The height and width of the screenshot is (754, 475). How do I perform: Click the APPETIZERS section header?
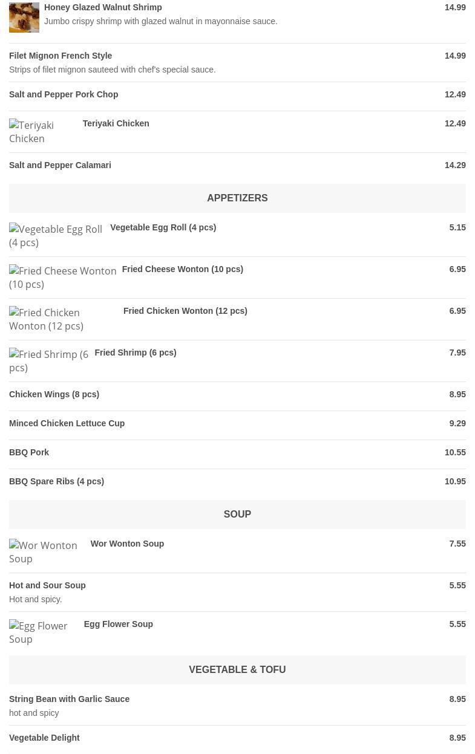click(237, 198)
